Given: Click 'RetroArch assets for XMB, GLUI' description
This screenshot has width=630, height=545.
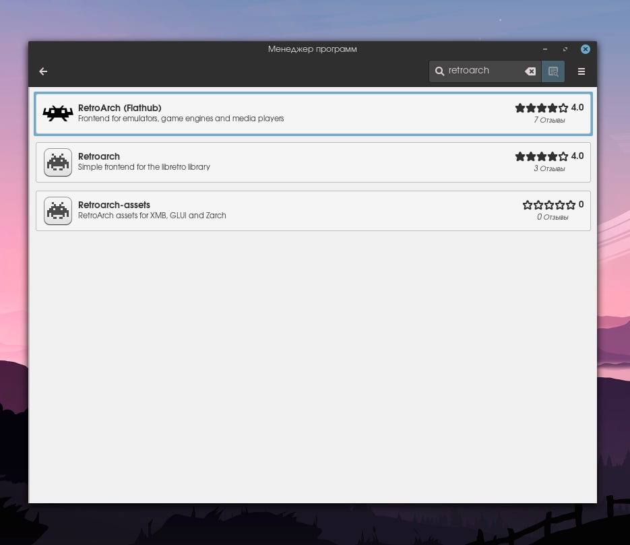Looking at the screenshot, I should 152,216.
